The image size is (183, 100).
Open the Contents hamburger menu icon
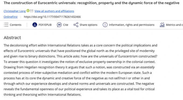[6, 25]
